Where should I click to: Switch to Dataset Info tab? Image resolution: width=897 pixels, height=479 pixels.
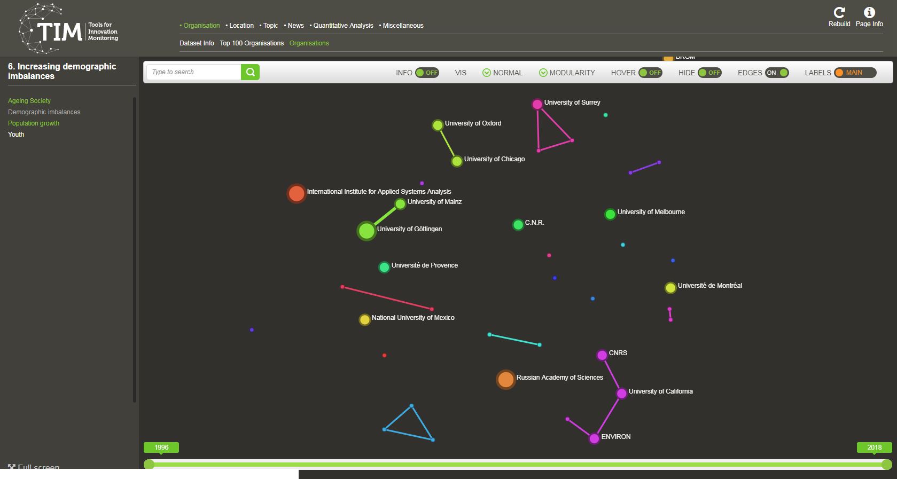click(197, 43)
